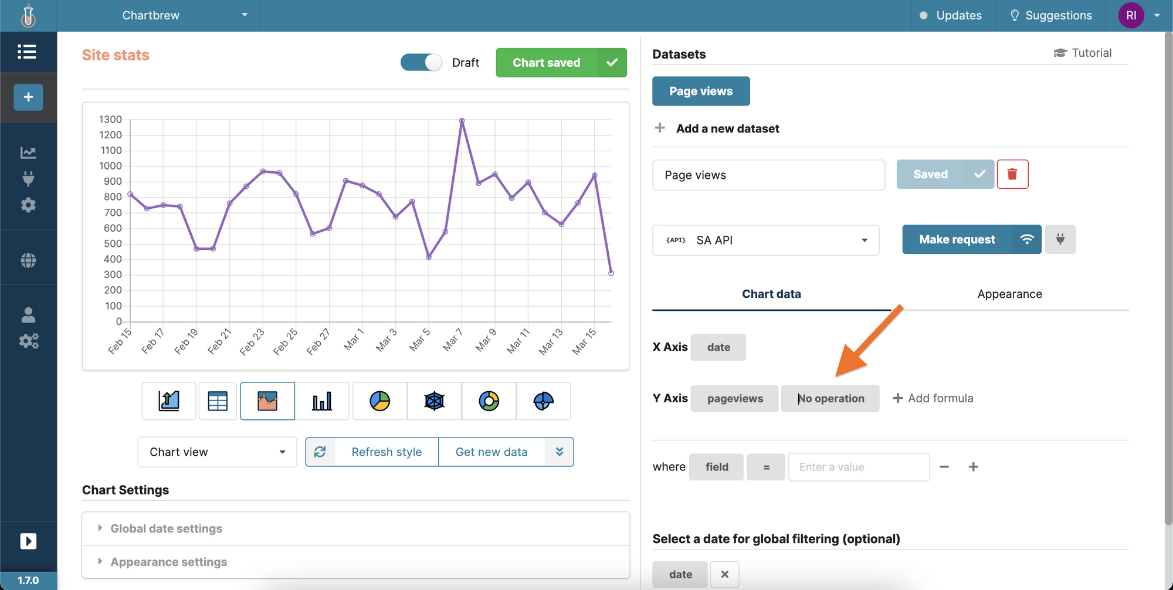Click the charts icon in the left sidebar
This screenshot has height=590, width=1173.
coord(28,152)
